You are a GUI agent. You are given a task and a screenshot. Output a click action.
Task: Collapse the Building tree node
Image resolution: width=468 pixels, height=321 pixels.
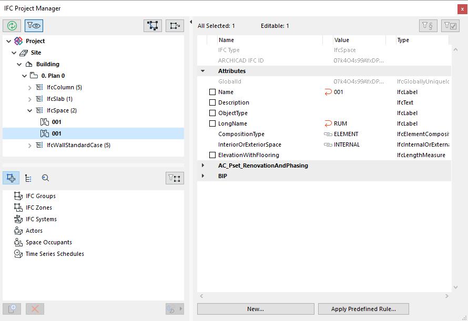[x=19, y=65]
